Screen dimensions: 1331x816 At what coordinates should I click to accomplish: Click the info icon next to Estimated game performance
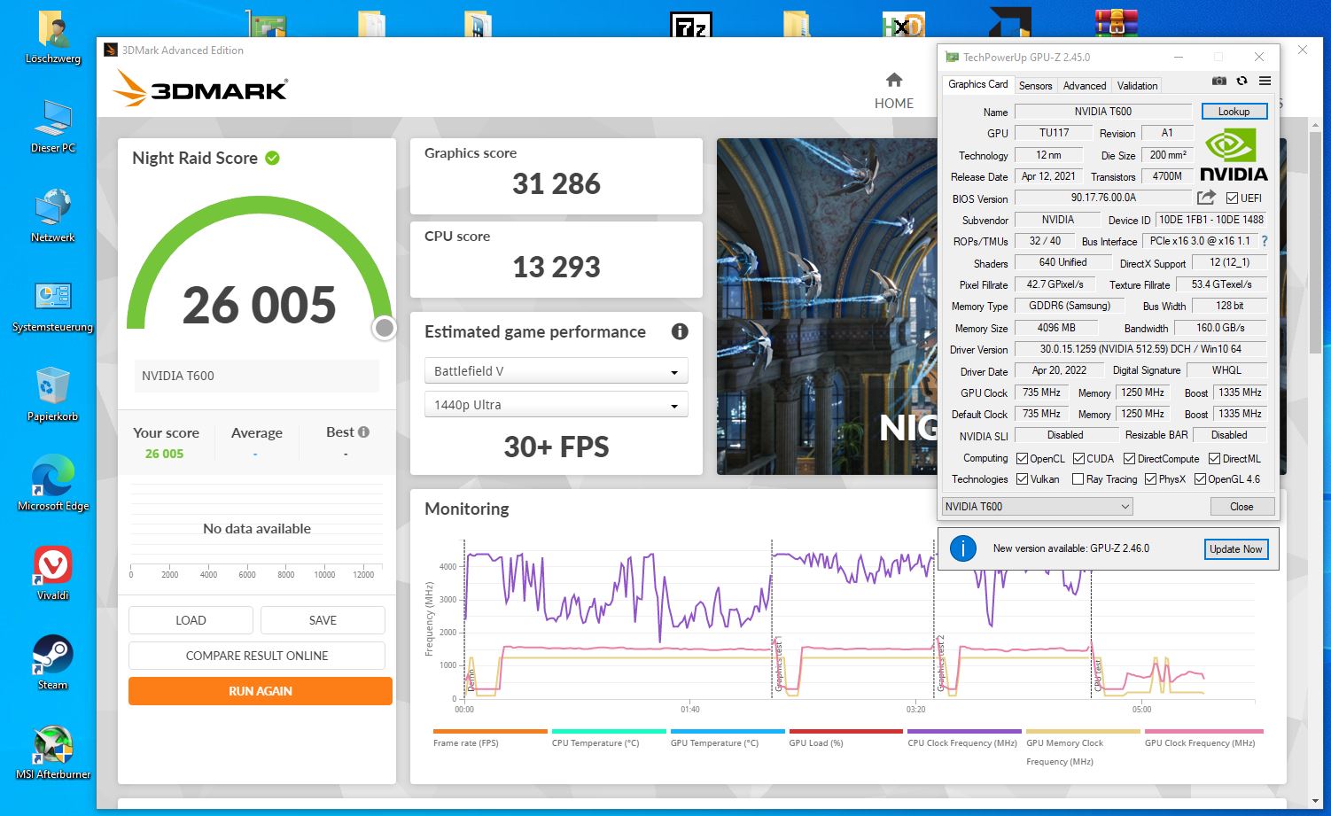[x=680, y=331]
